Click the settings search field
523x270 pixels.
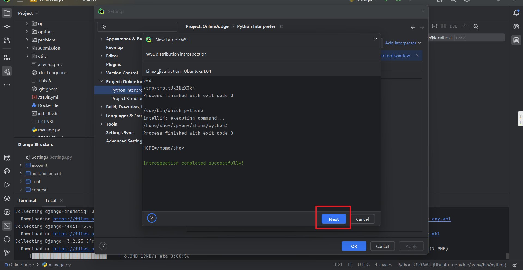pyautogui.click(x=137, y=27)
